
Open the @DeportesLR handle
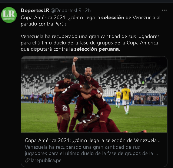tap(66, 10)
